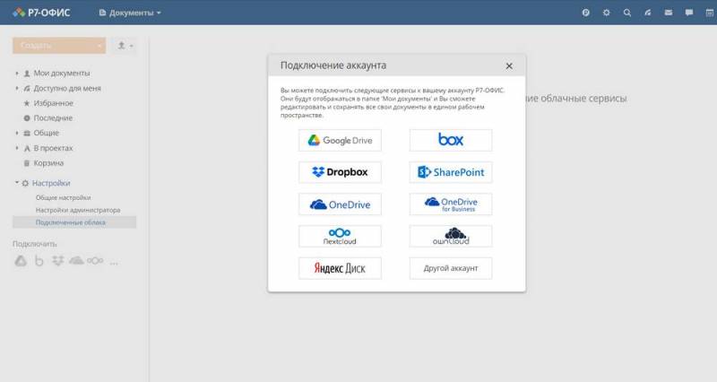Open Общие настройки
The width and height of the screenshot is (717, 382).
pyautogui.click(x=63, y=197)
